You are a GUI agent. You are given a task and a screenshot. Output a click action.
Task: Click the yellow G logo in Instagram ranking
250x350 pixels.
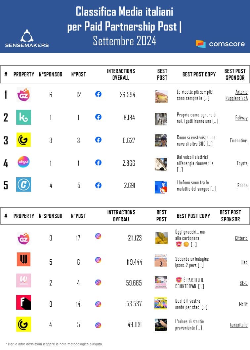point(23,324)
